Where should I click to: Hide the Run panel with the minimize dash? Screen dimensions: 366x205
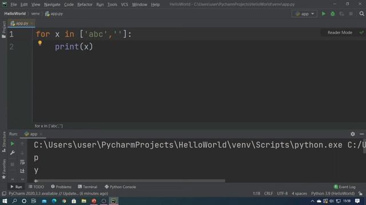point(361,134)
